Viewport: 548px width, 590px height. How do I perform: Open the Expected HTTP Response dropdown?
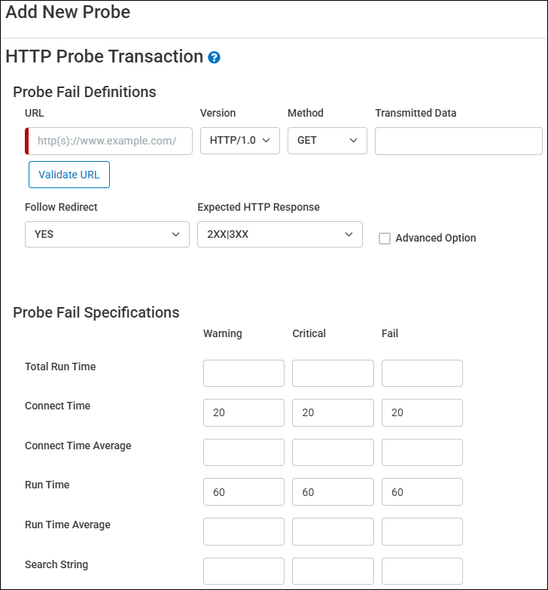point(279,234)
